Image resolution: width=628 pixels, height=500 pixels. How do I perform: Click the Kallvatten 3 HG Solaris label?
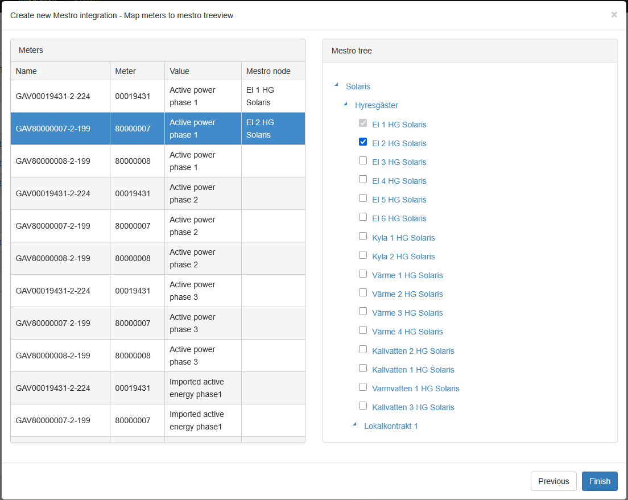(x=413, y=407)
